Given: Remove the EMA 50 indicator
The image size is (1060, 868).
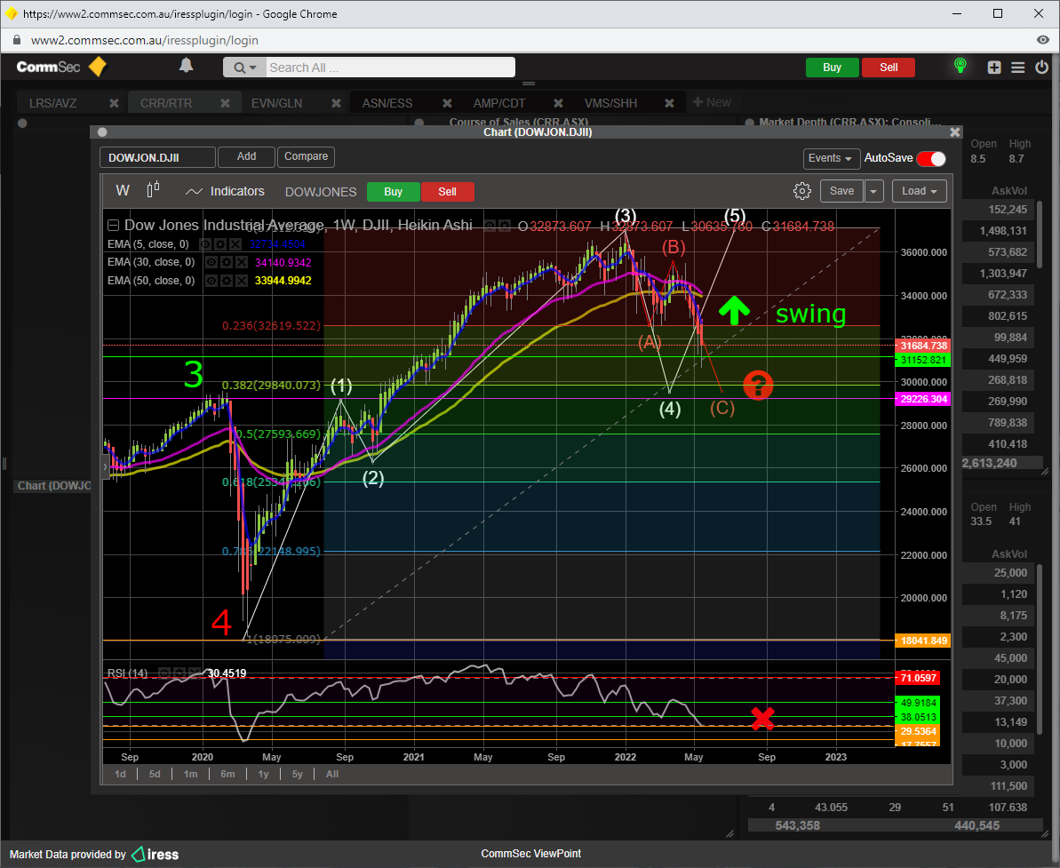Looking at the screenshot, I should [242, 281].
